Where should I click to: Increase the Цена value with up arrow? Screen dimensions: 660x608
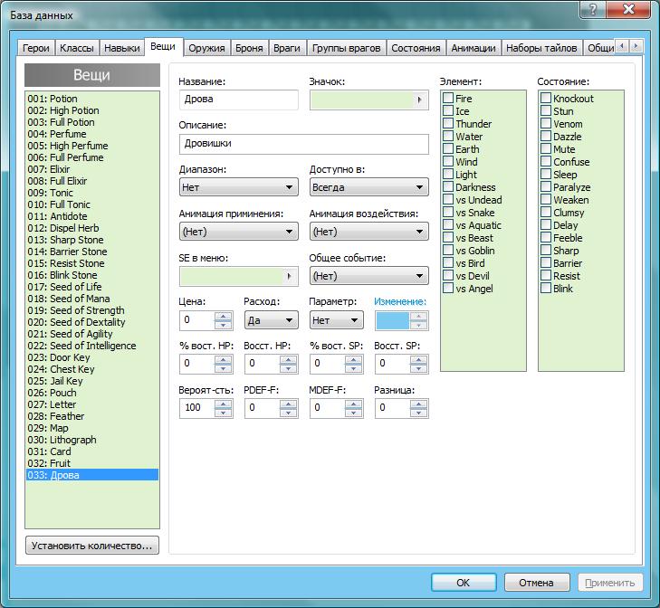(x=223, y=316)
